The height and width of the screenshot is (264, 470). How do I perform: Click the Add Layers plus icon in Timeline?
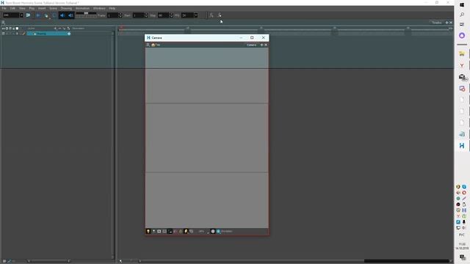pyautogui.click(x=55, y=29)
